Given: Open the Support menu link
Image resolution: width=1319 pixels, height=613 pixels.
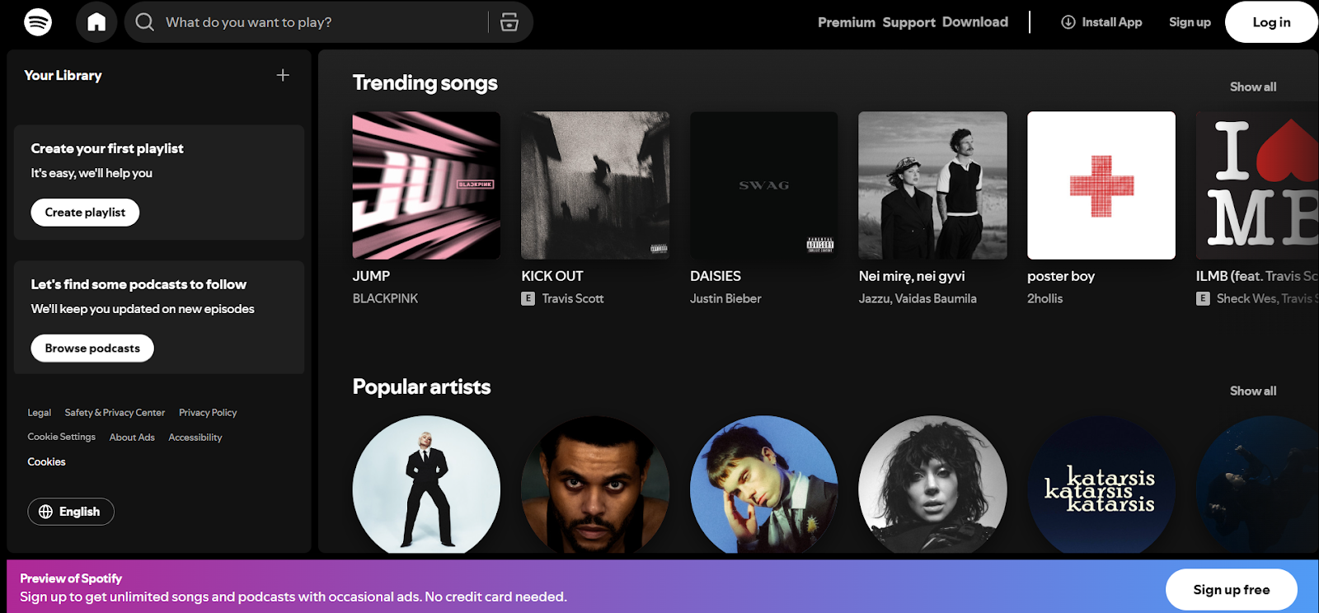Looking at the screenshot, I should tap(909, 22).
